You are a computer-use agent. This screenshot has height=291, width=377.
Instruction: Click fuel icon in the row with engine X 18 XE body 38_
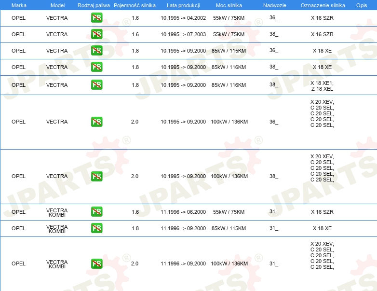(96, 67)
